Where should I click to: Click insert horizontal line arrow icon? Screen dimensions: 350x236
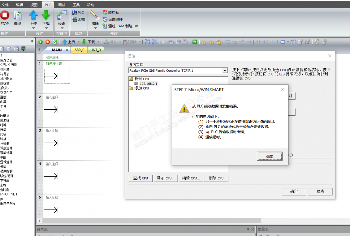pos(249,42)
